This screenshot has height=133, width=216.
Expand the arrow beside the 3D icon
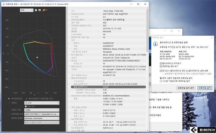[x=46, y=10]
